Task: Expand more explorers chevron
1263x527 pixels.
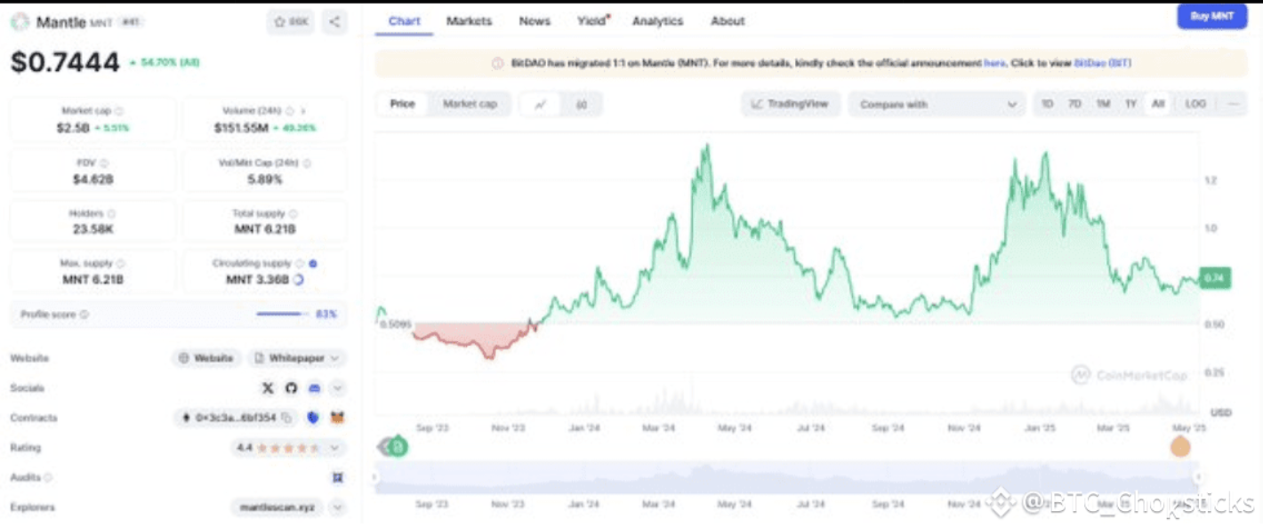Action: 338,507
